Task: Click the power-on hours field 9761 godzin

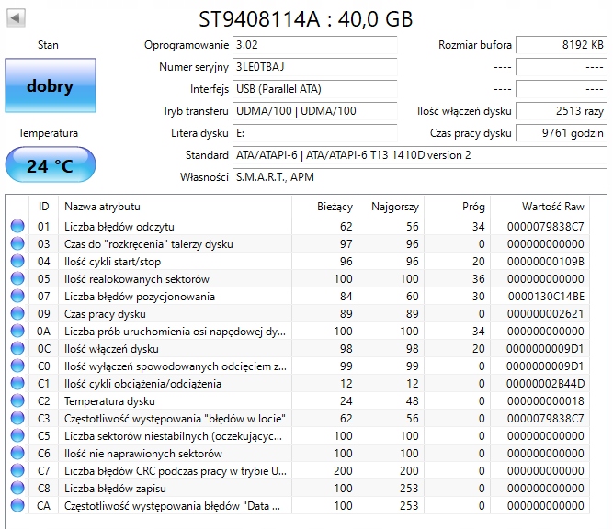Action: point(562,133)
